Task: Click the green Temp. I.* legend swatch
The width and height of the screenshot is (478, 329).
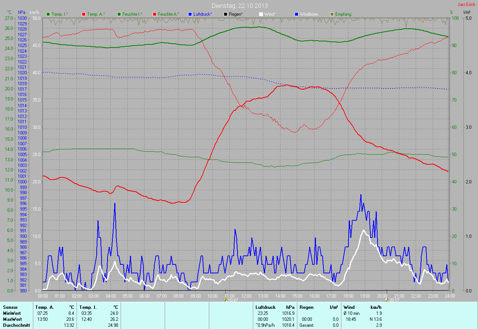Action: coord(48,14)
